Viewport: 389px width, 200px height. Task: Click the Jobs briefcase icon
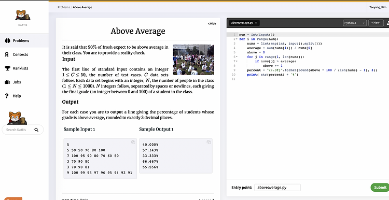(x=7, y=82)
